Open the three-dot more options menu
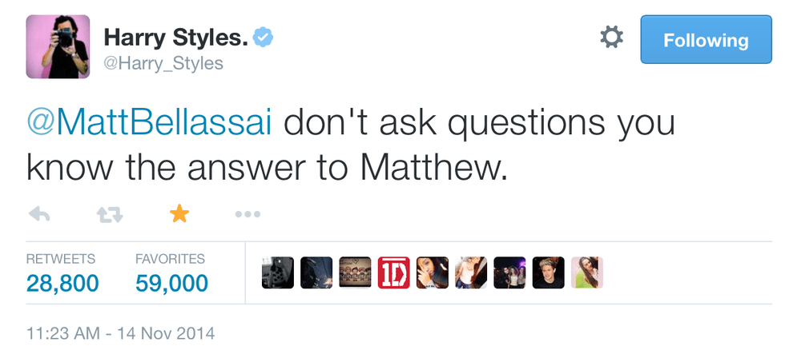This screenshot has width=785, height=358. (248, 214)
